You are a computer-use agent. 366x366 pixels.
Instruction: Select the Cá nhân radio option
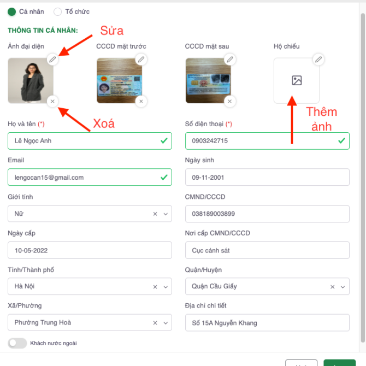[x=12, y=11]
